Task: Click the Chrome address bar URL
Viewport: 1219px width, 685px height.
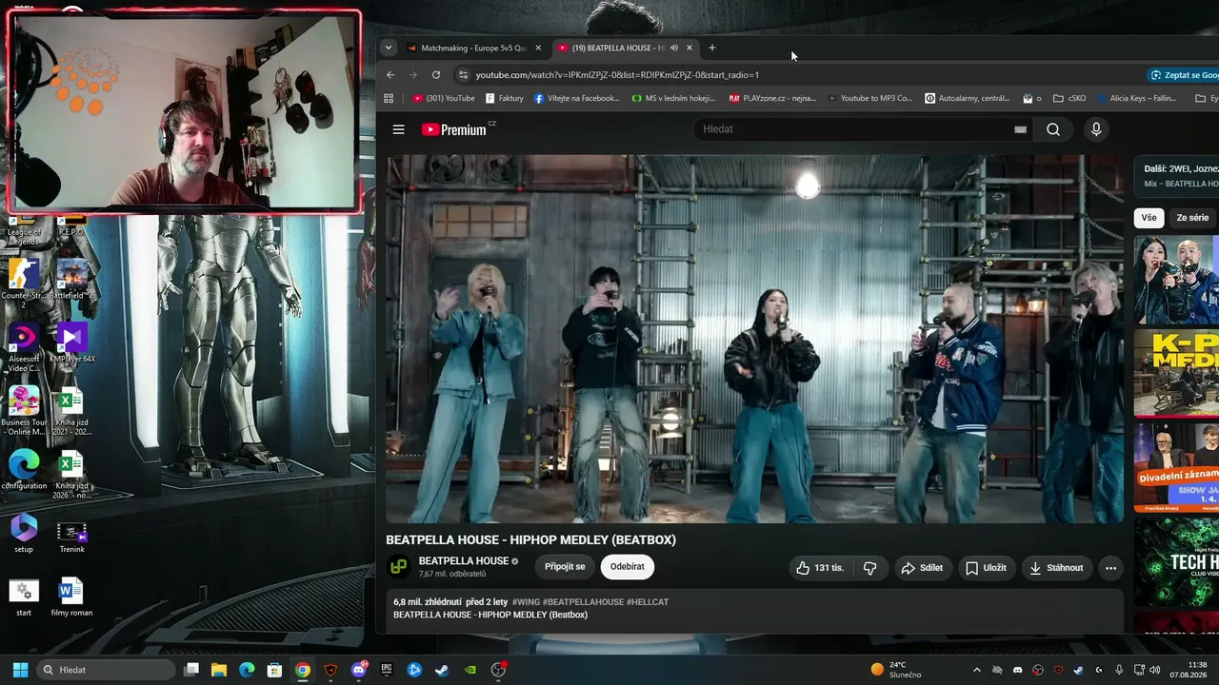Action: [617, 75]
